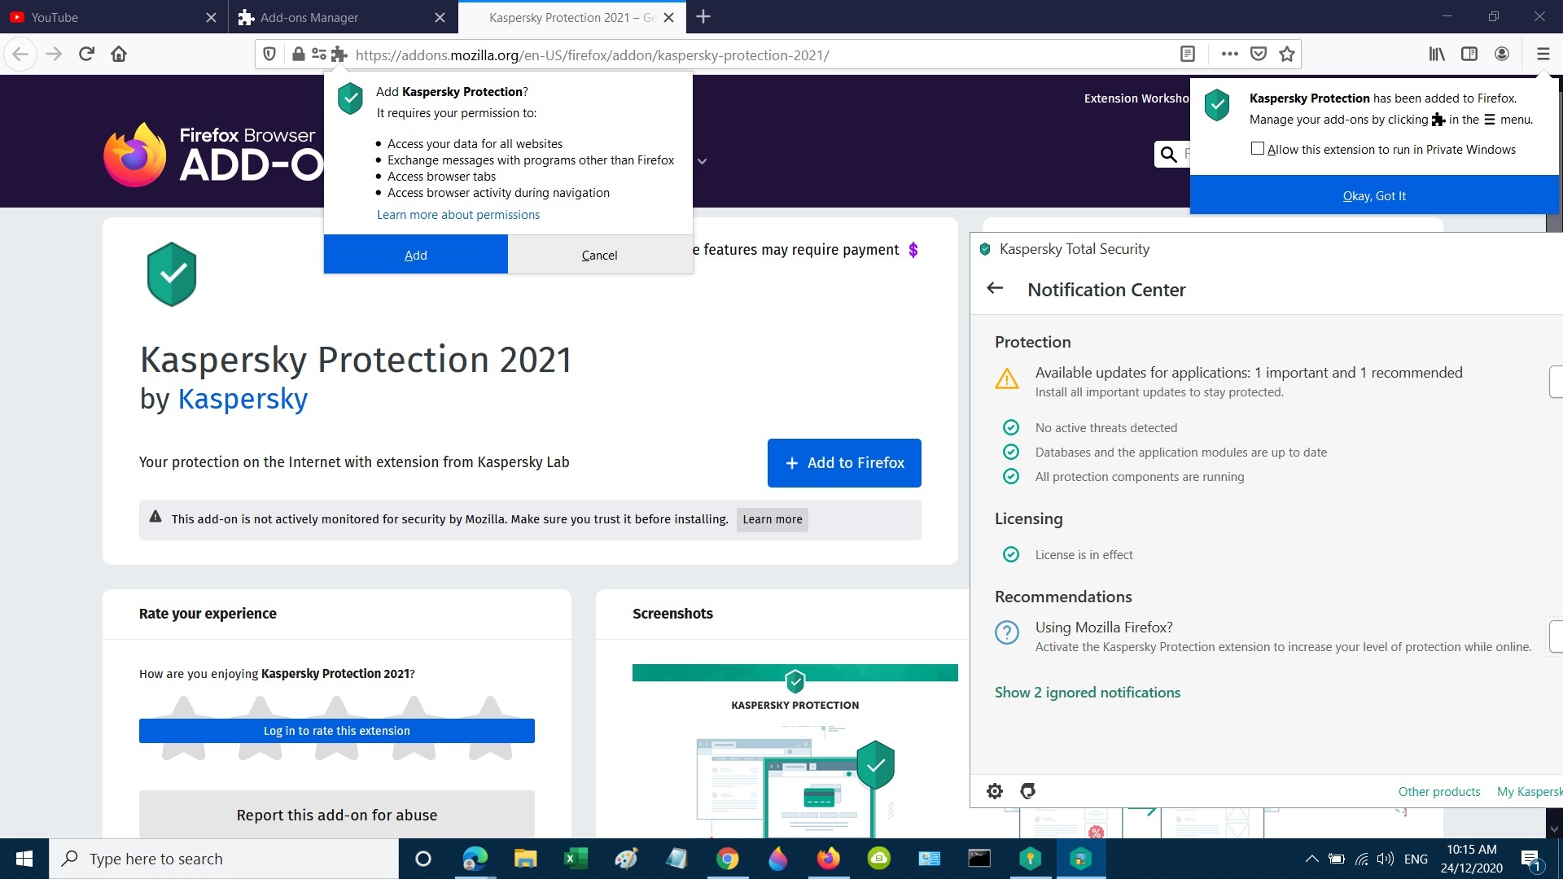1563x879 pixels.
Task: Open Other products link in Kaspersky
Action: click(1439, 792)
